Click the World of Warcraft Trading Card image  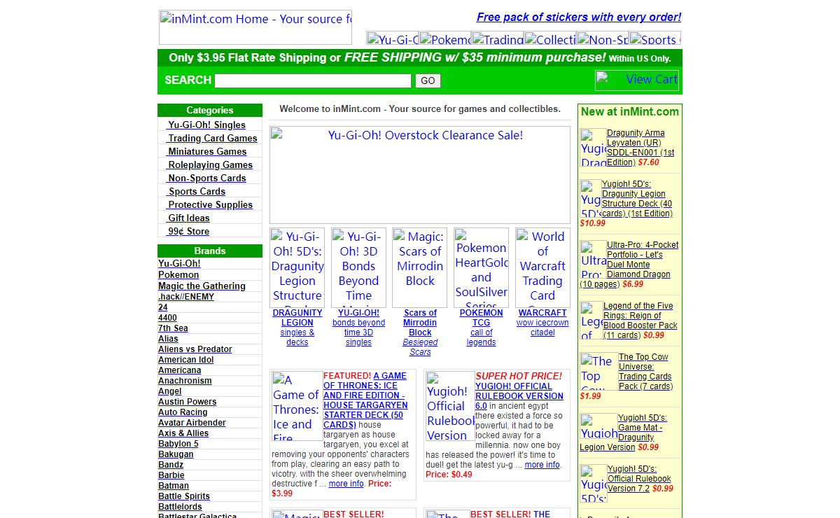click(x=542, y=267)
